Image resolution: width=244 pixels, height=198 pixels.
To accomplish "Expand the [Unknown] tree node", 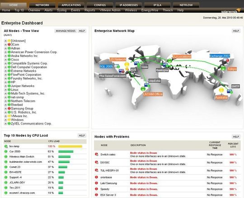I will 5,41.
